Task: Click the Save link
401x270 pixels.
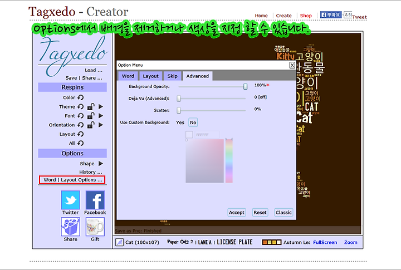Action: [x=71, y=78]
